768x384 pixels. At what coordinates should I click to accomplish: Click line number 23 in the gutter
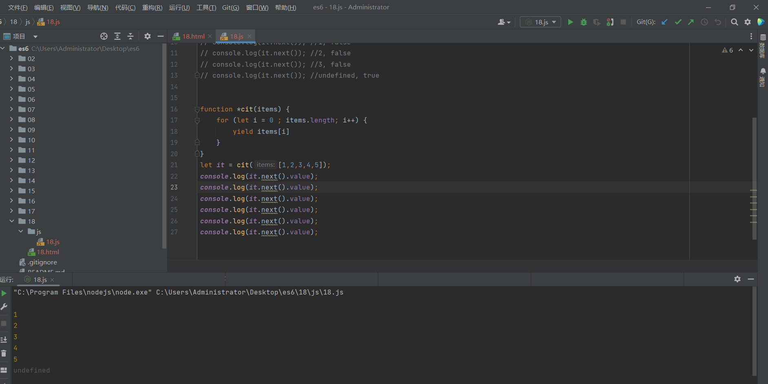point(174,187)
